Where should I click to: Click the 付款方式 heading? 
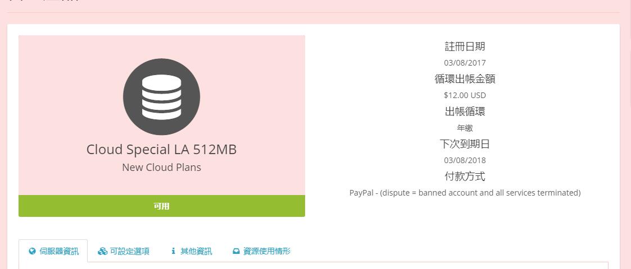465,177
